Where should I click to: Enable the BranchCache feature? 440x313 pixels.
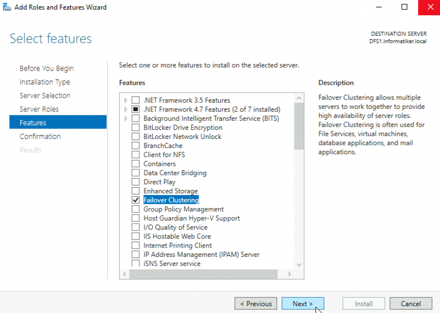(135, 146)
